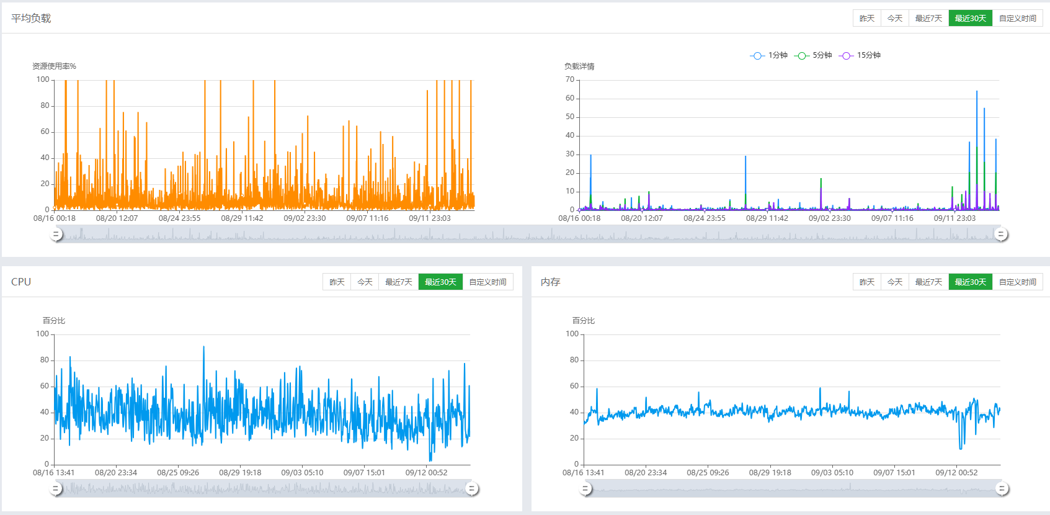1050x515 pixels.
Task: Click right zoom handle of 平均负载 slider
Action: (1000, 235)
